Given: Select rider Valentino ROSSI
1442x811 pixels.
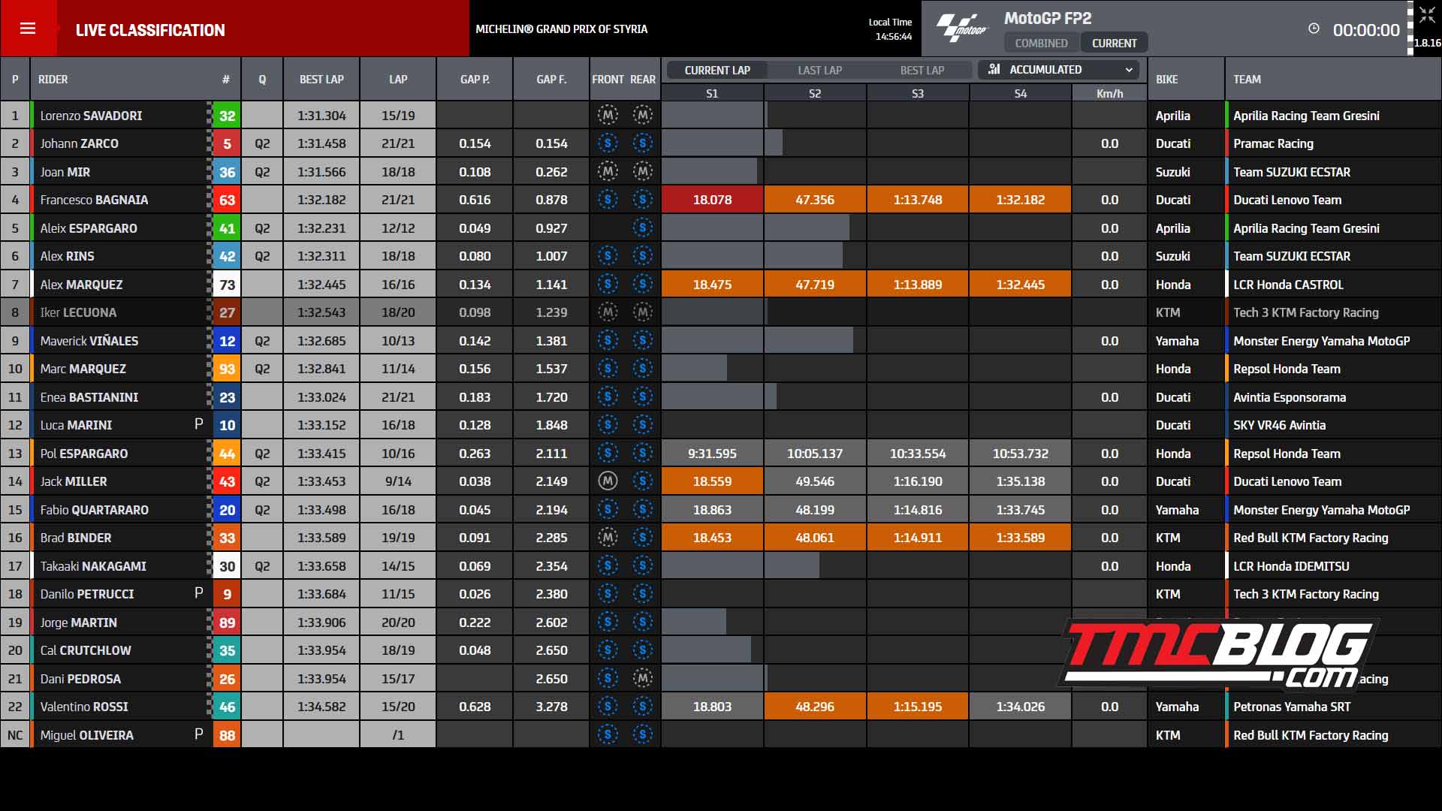Looking at the screenshot, I should pyautogui.click(x=84, y=707).
